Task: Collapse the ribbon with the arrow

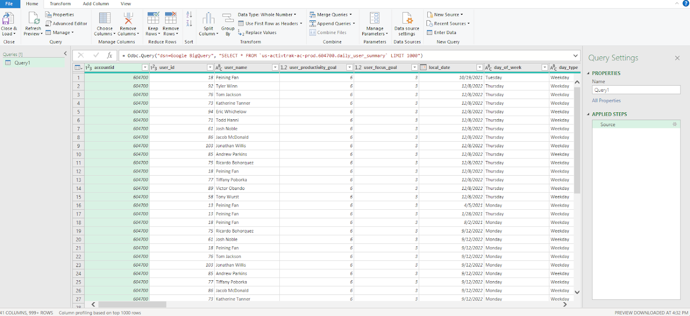Action: click(x=677, y=3)
